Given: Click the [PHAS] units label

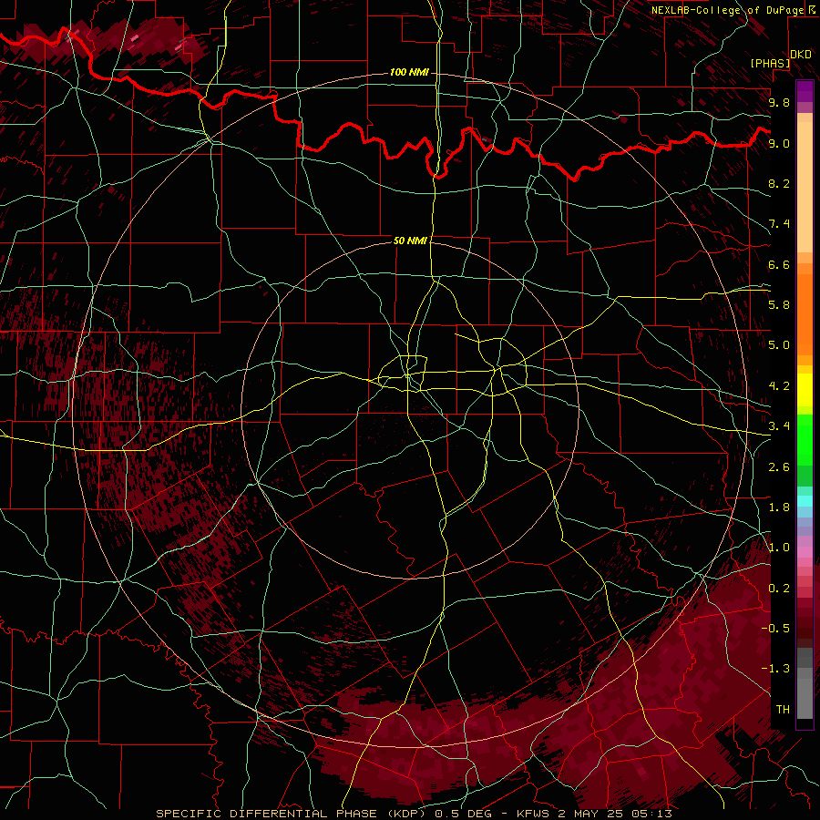Looking at the screenshot, I should pos(770,63).
